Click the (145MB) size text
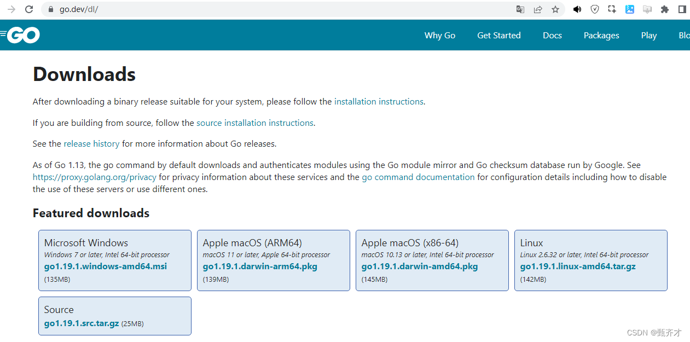Image resolution: width=690 pixels, height=342 pixels. [374, 280]
